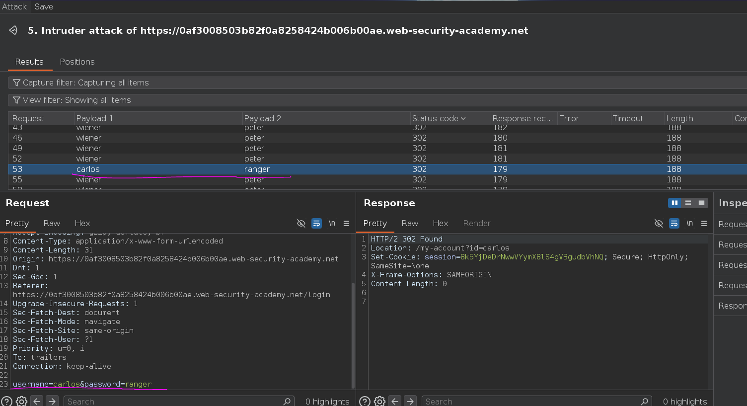Switch Response view to Raw tab

tap(410, 223)
